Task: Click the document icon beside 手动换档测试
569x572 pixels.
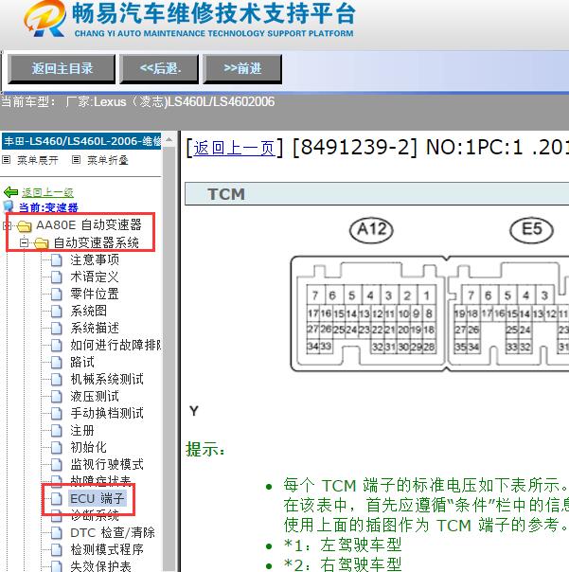Action: click(56, 414)
